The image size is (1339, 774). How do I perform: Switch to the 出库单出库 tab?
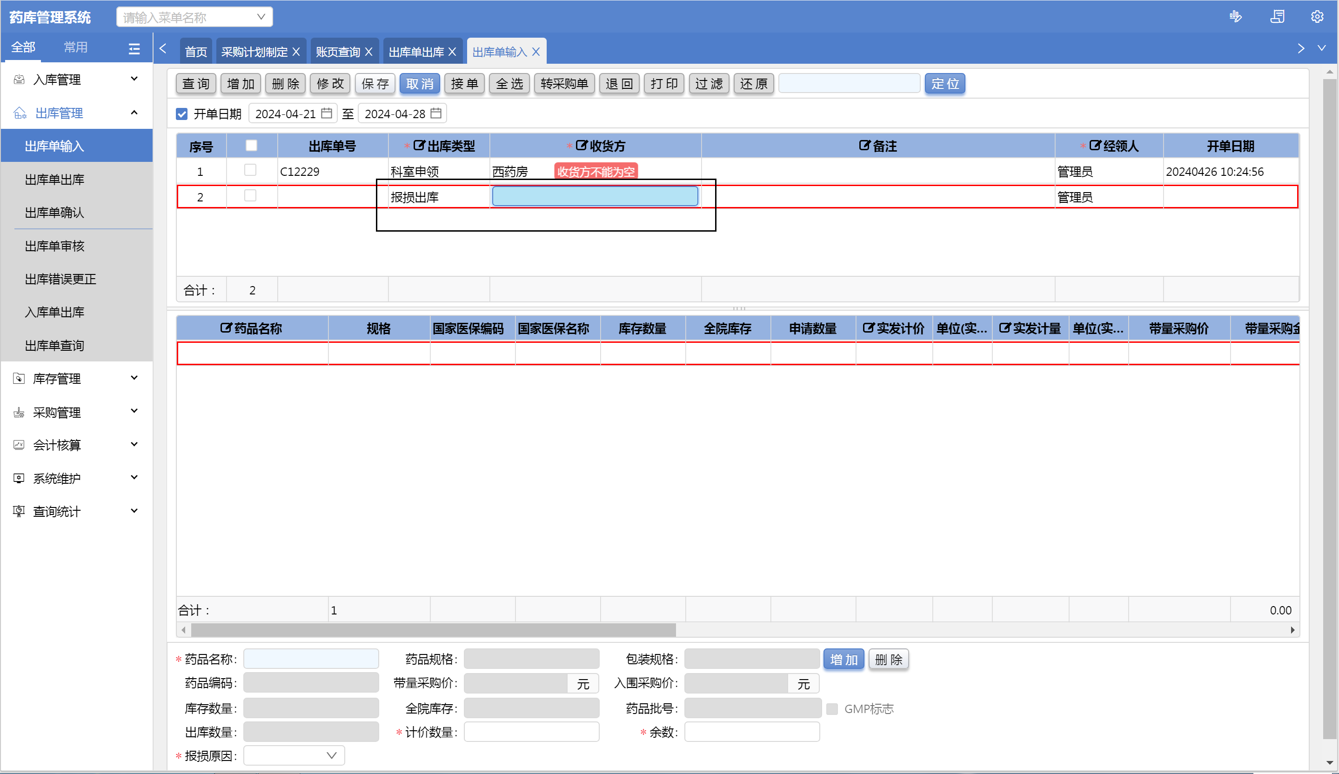pos(416,52)
